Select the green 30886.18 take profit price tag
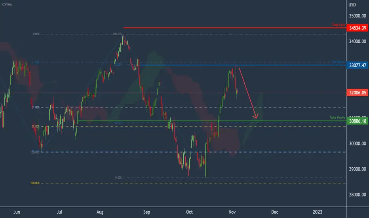The width and height of the screenshot is (369, 218). [x=358, y=121]
